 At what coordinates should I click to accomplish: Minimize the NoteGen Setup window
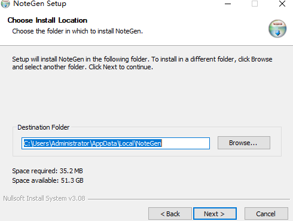point(228,4)
